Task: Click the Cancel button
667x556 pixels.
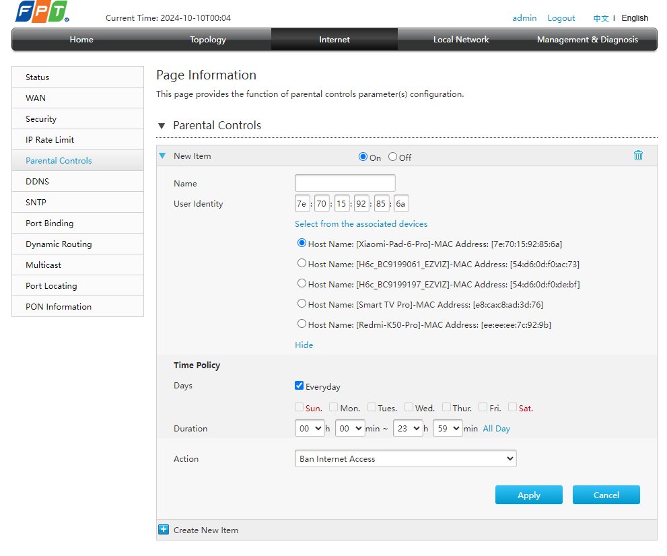Action: [x=606, y=495]
